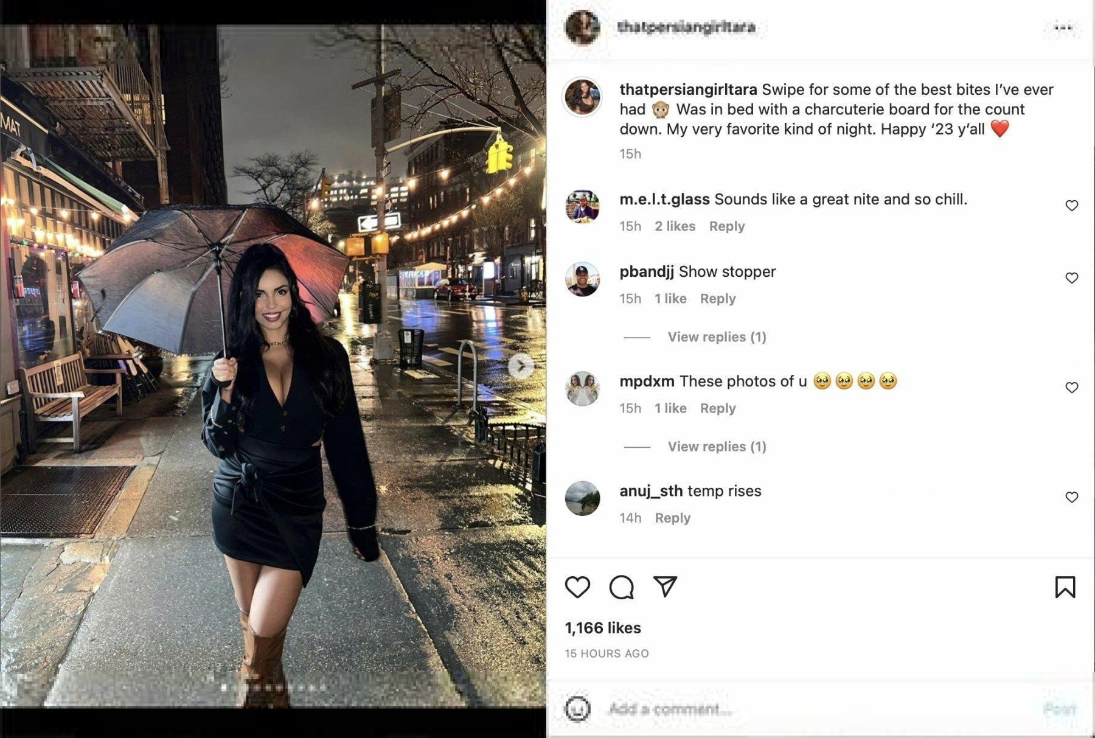
Task: Like anuj_sth's temp rises comment
Action: pyautogui.click(x=1072, y=497)
